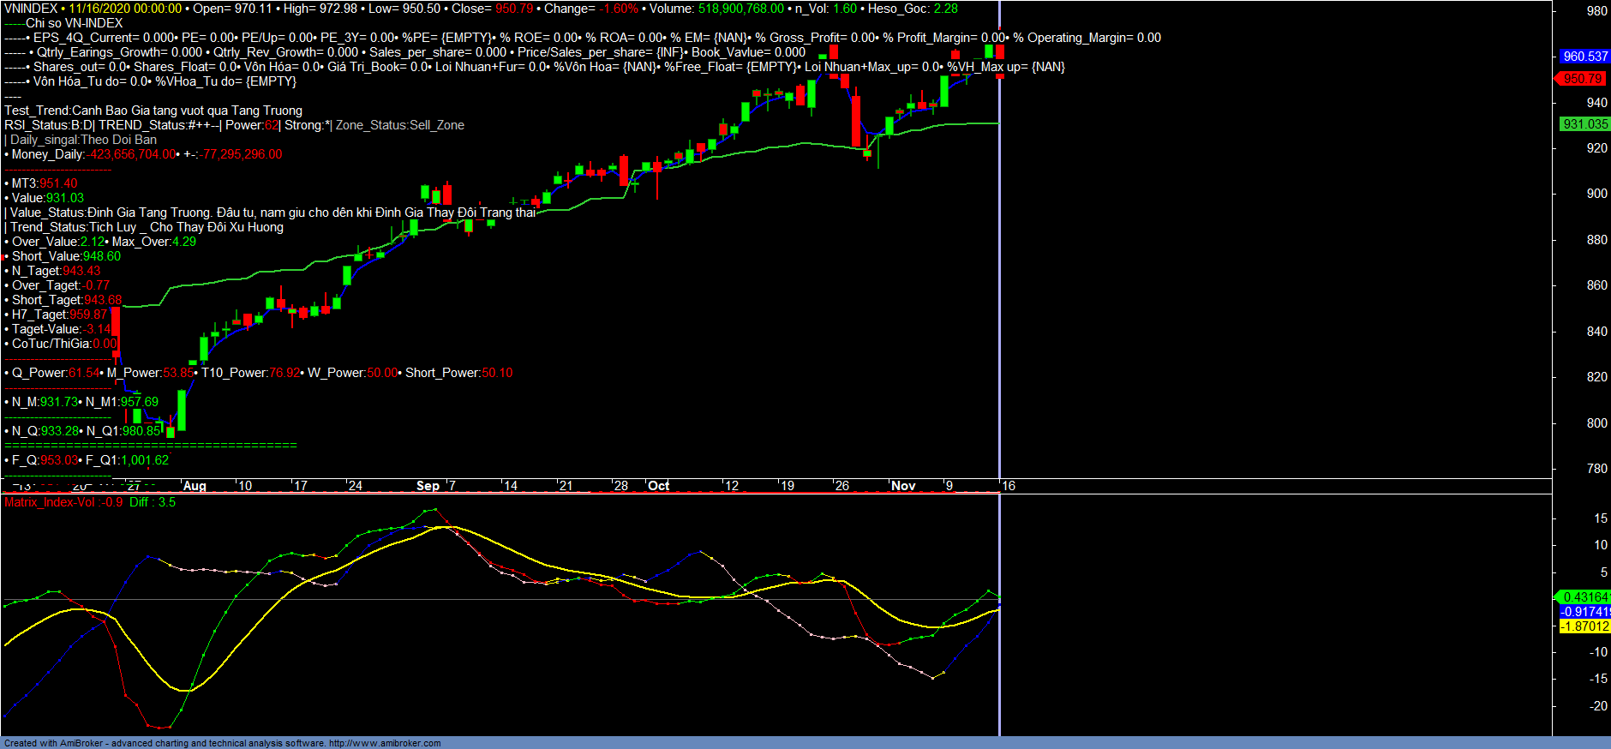This screenshot has height=749, width=1611.
Task: Click the 16 date marker on time axis
Action: pyautogui.click(x=1009, y=486)
